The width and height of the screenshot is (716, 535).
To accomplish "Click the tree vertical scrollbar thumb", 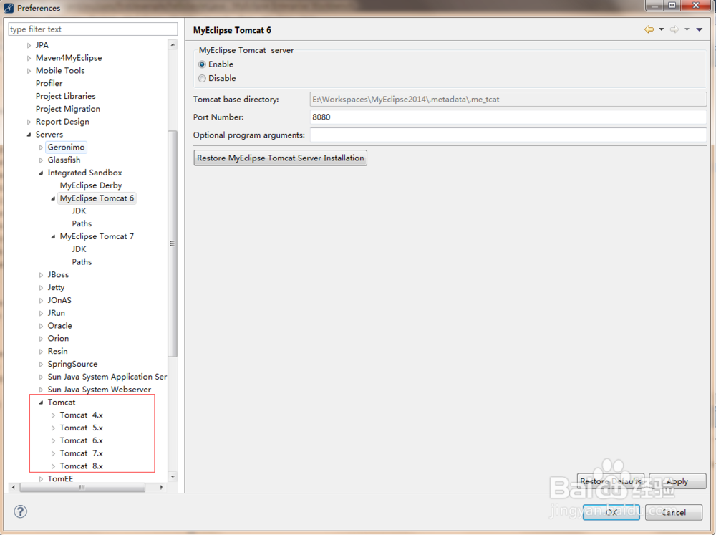I will [173, 244].
